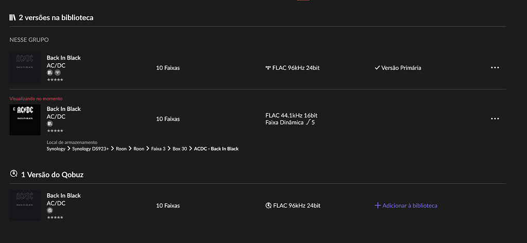Toggle the "Versão Primária" checkmark
Viewport: 527px width, 243px height.
[x=377, y=68]
